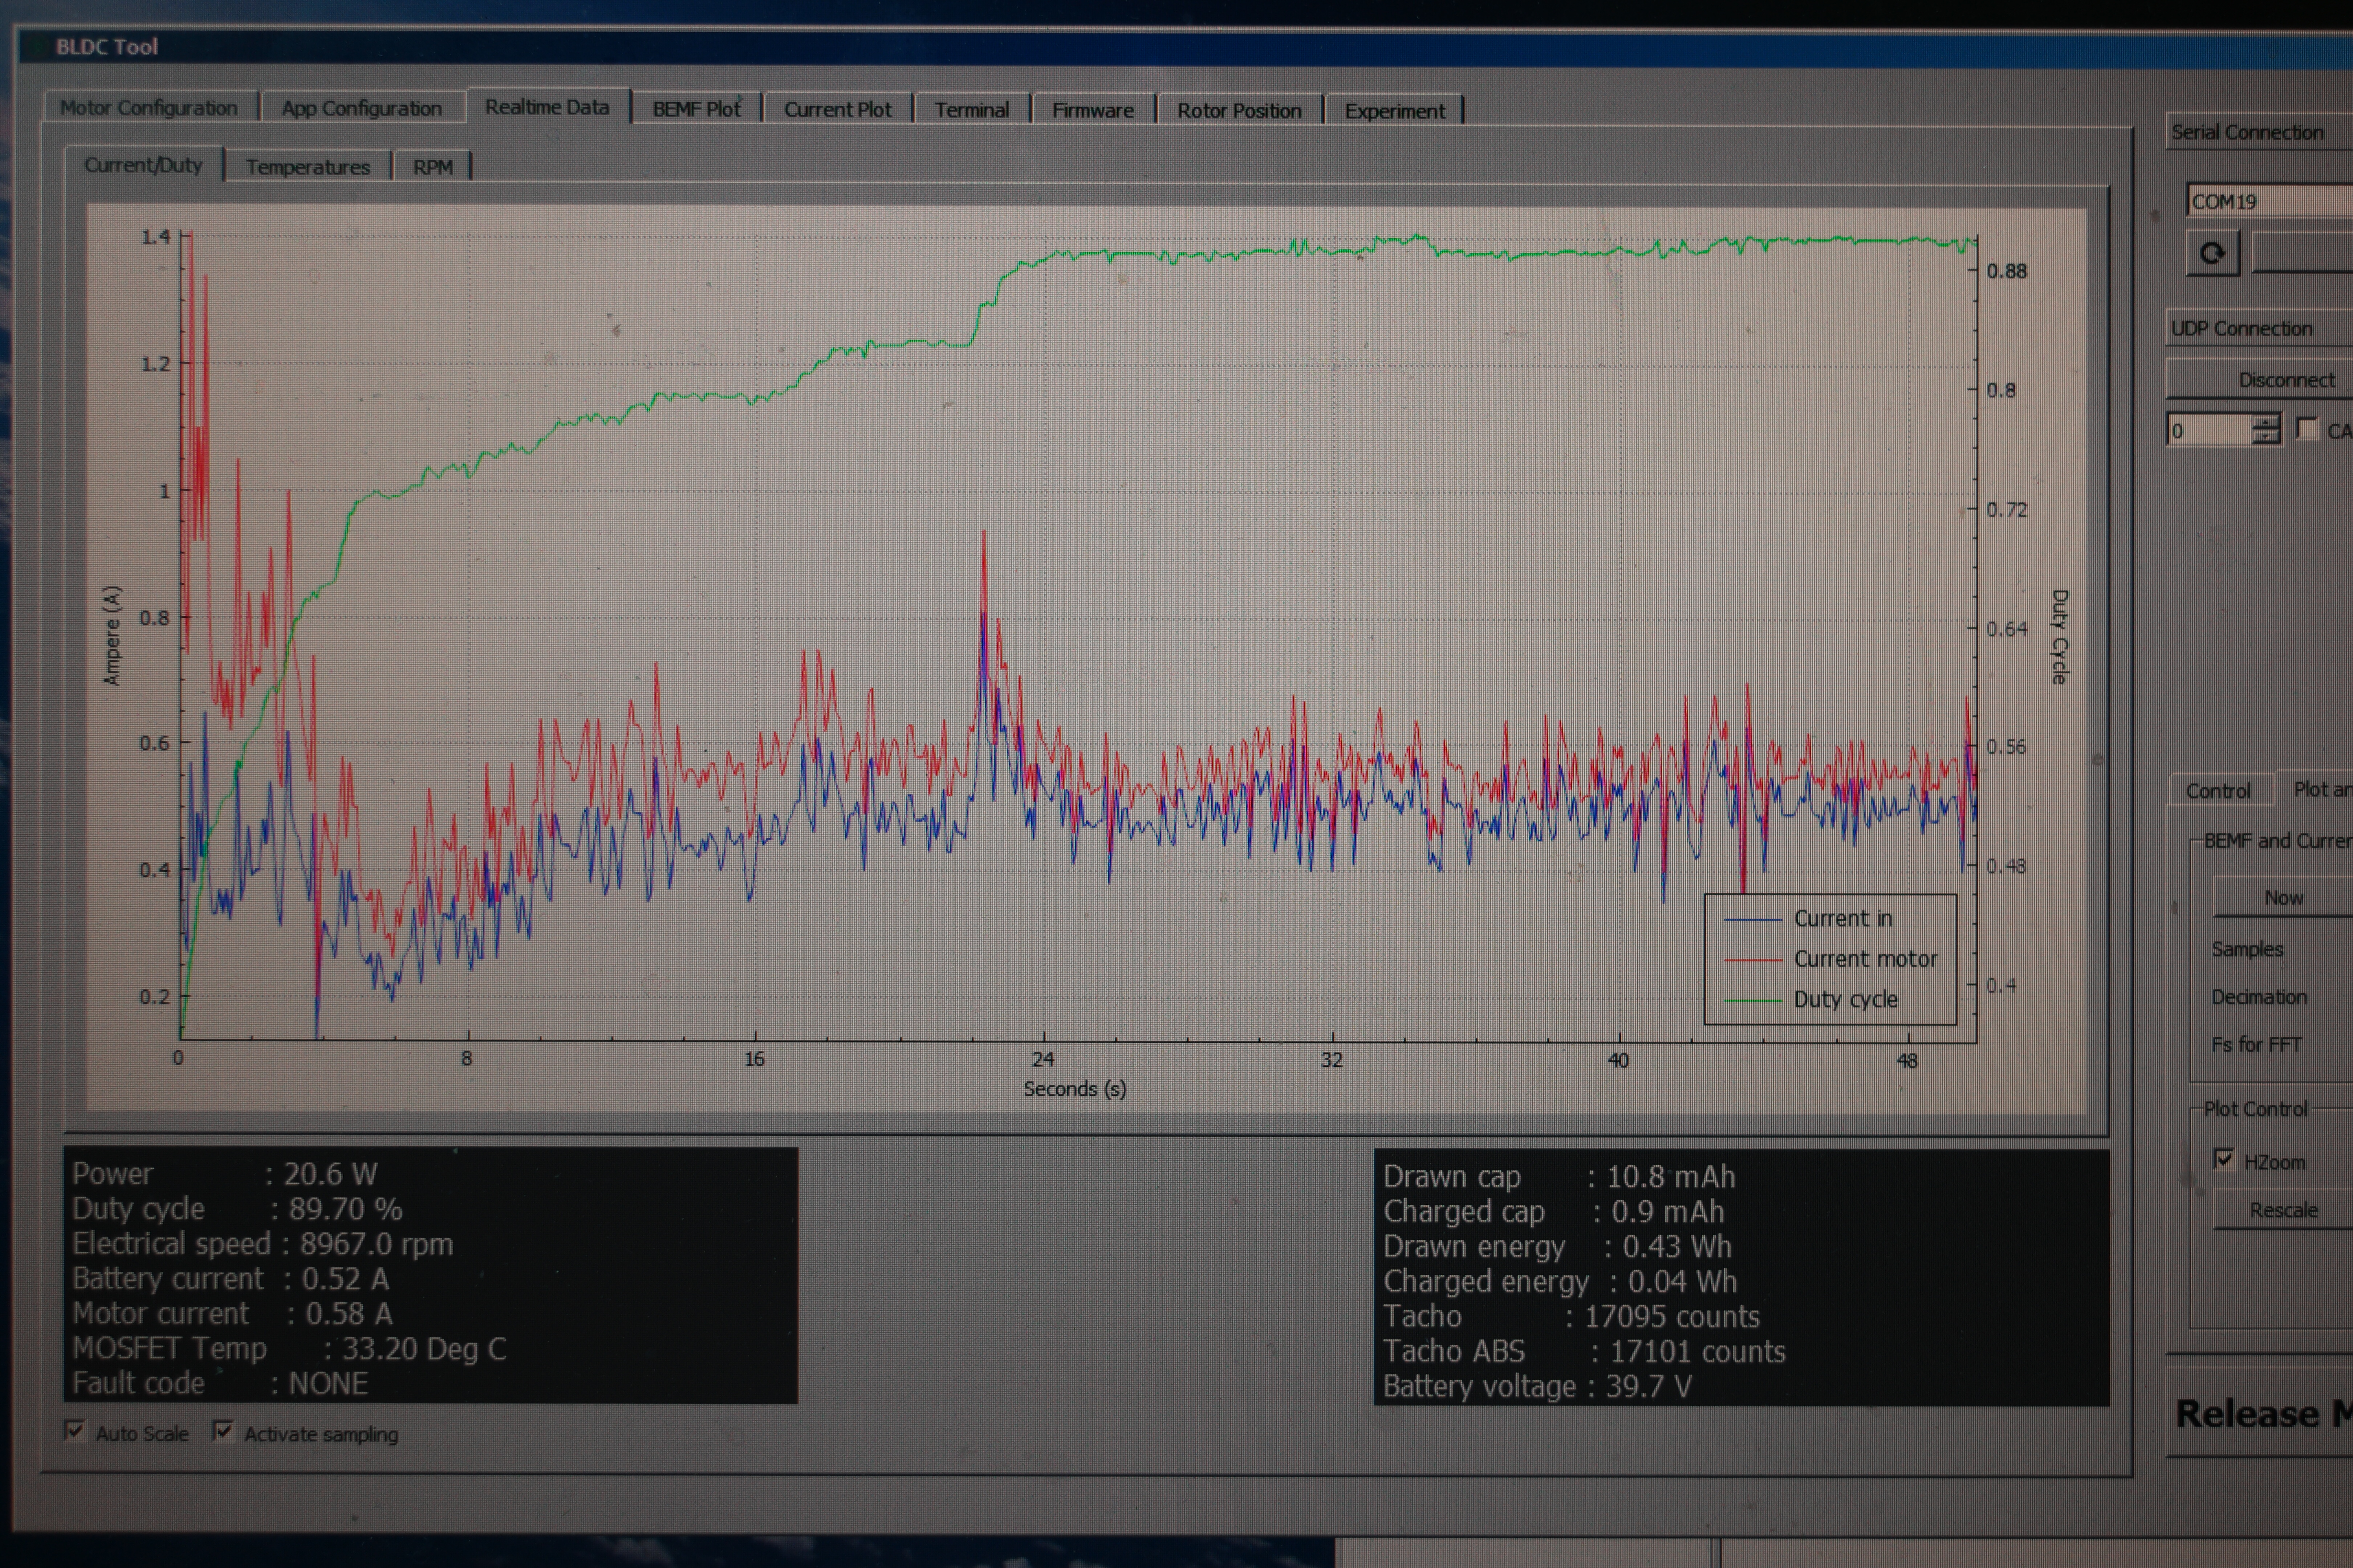Click Tacho ABS 17101 counts readout
The height and width of the screenshot is (1568, 2353).
(1585, 1352)
